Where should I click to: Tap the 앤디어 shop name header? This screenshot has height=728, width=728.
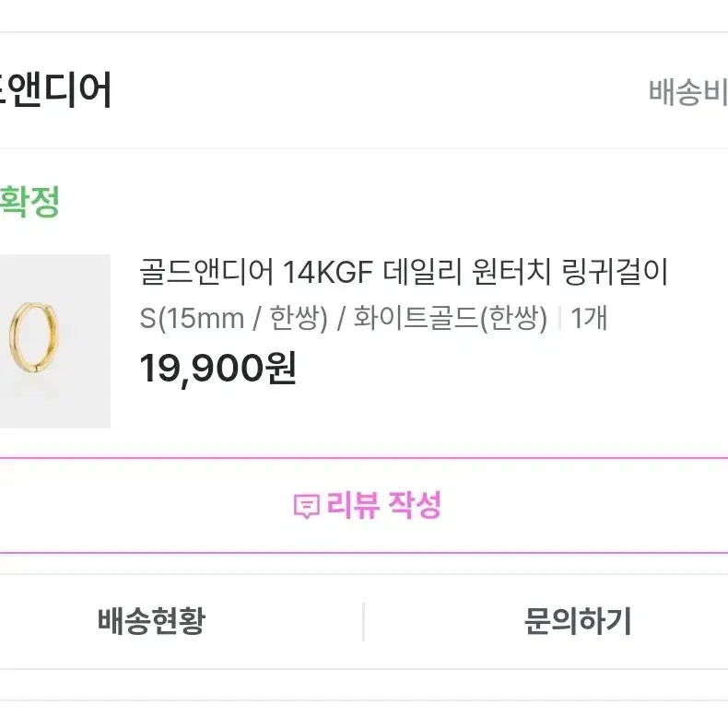click(55, 90)
